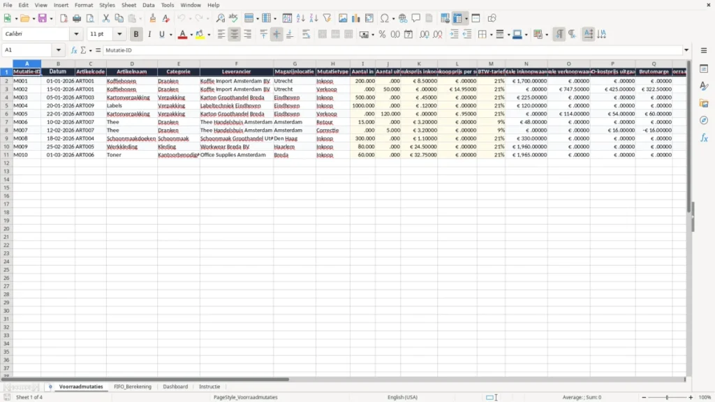715x402 pixels.
Task: Switch to FIFO_Berekening sheet tab
Action: (132, 387)
